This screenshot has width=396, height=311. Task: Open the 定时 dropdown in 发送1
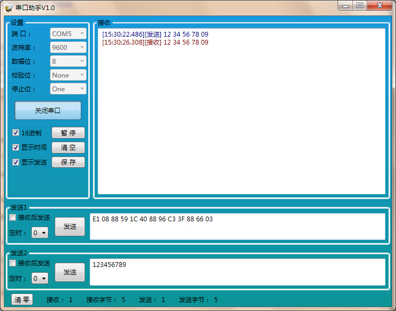tap(40, 232)
